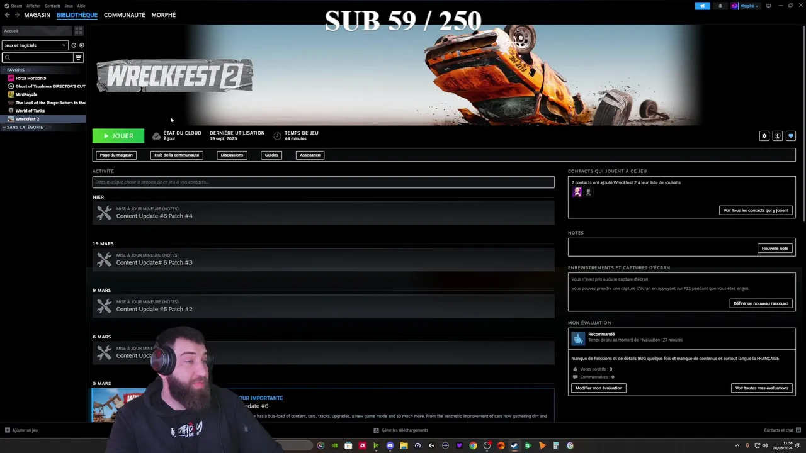Open Hub de la communauté
This screenshot has height=453, width=806.
(x=177, y=155)
